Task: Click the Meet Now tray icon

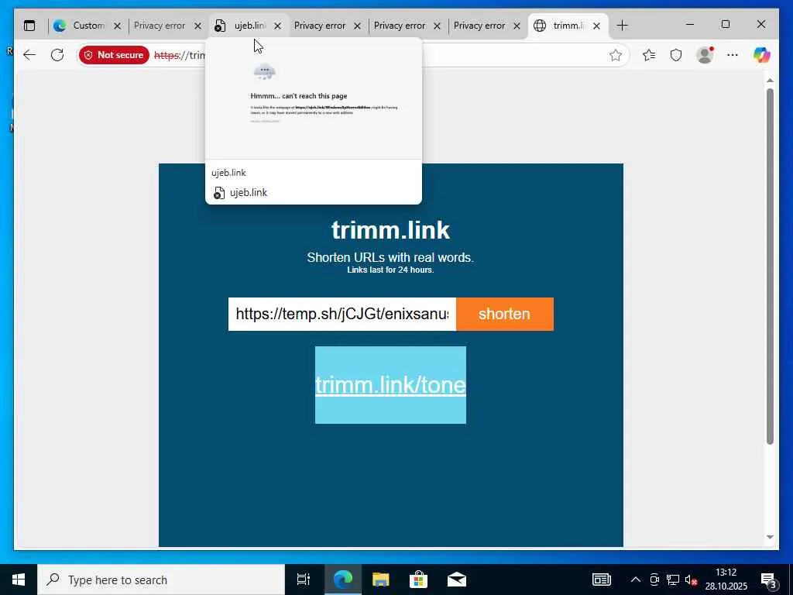Action: coord(654,580)
